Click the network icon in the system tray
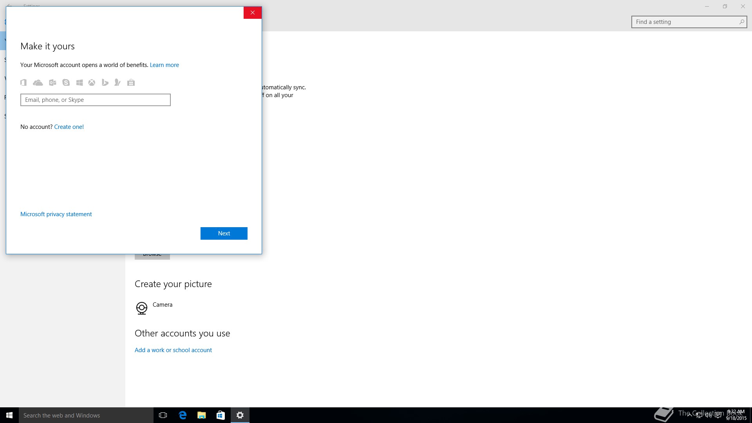Image resolution: width=752 pixels, height=423 pixels. 699,415
